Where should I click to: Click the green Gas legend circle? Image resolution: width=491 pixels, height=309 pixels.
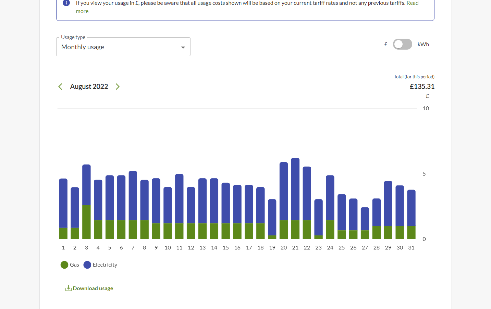[64, 265]
